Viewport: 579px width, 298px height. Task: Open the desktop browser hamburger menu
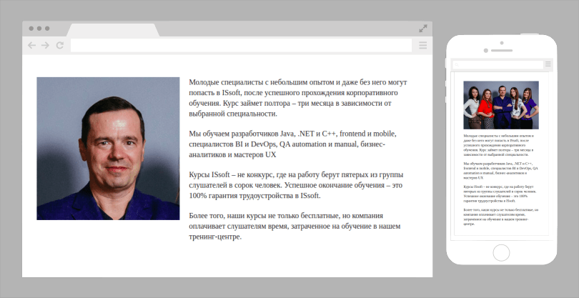coord(422,46)
